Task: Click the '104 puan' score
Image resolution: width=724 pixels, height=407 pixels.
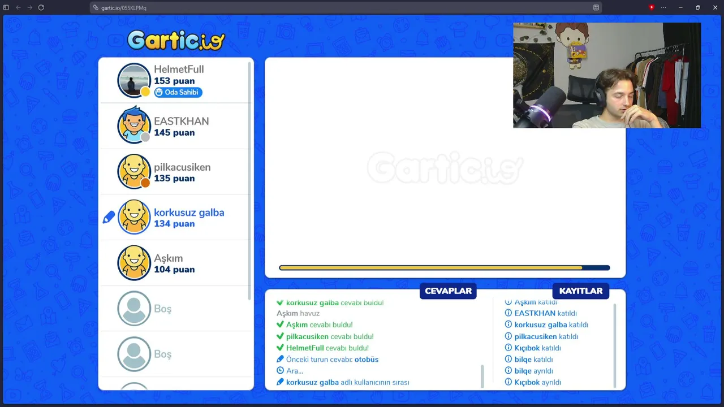Action: (174, 269)
